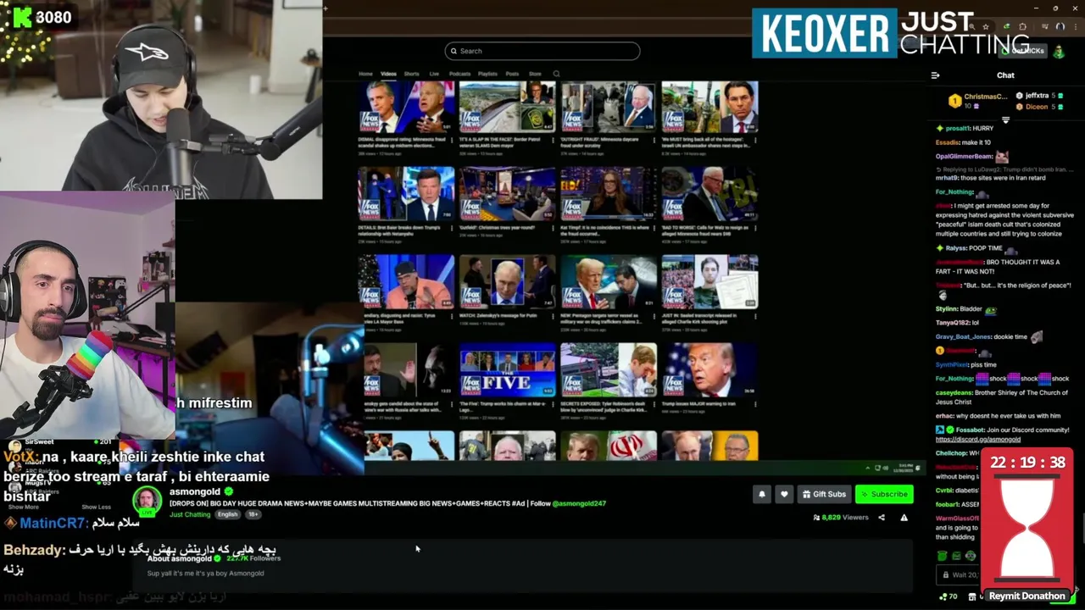Open the Live tab

(x=434, y=74)
